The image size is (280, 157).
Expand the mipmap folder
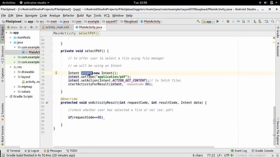(x=14, y=87)
